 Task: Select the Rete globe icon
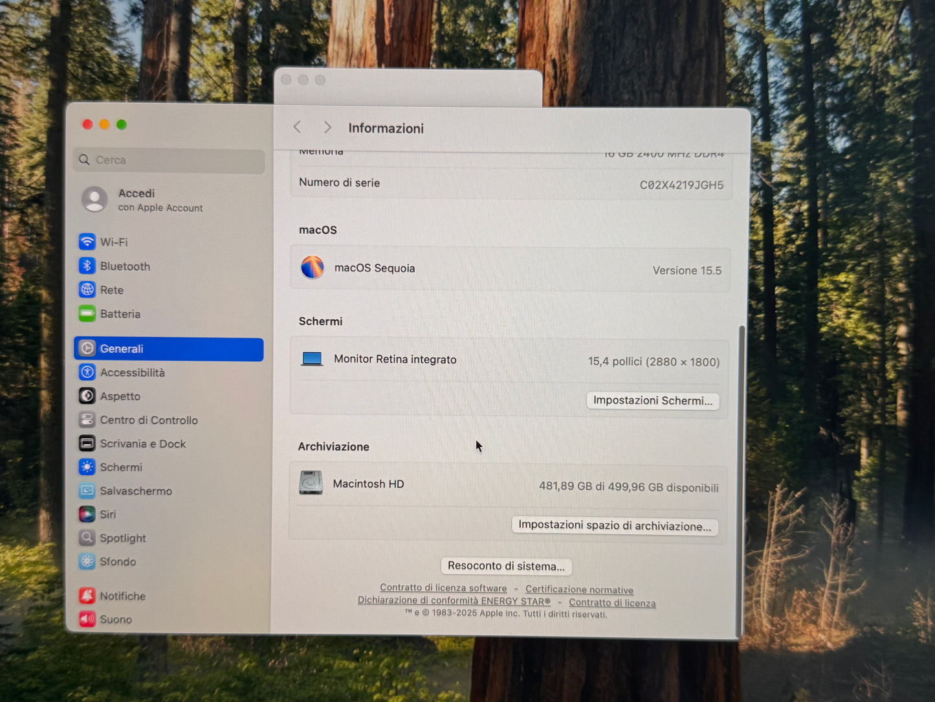(x=87, y=290)
